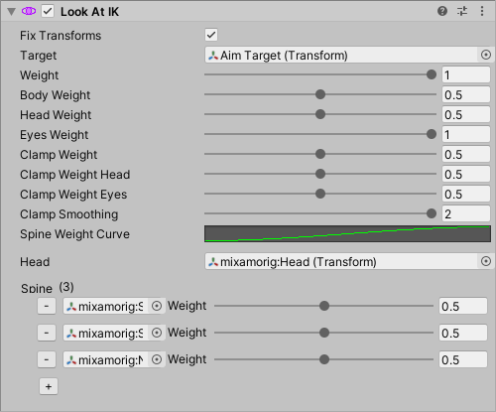The height and width of the screenshot is (412, 496).
Task: Disable the Look At IK component checkbox
Action: (x=48, y=11)
